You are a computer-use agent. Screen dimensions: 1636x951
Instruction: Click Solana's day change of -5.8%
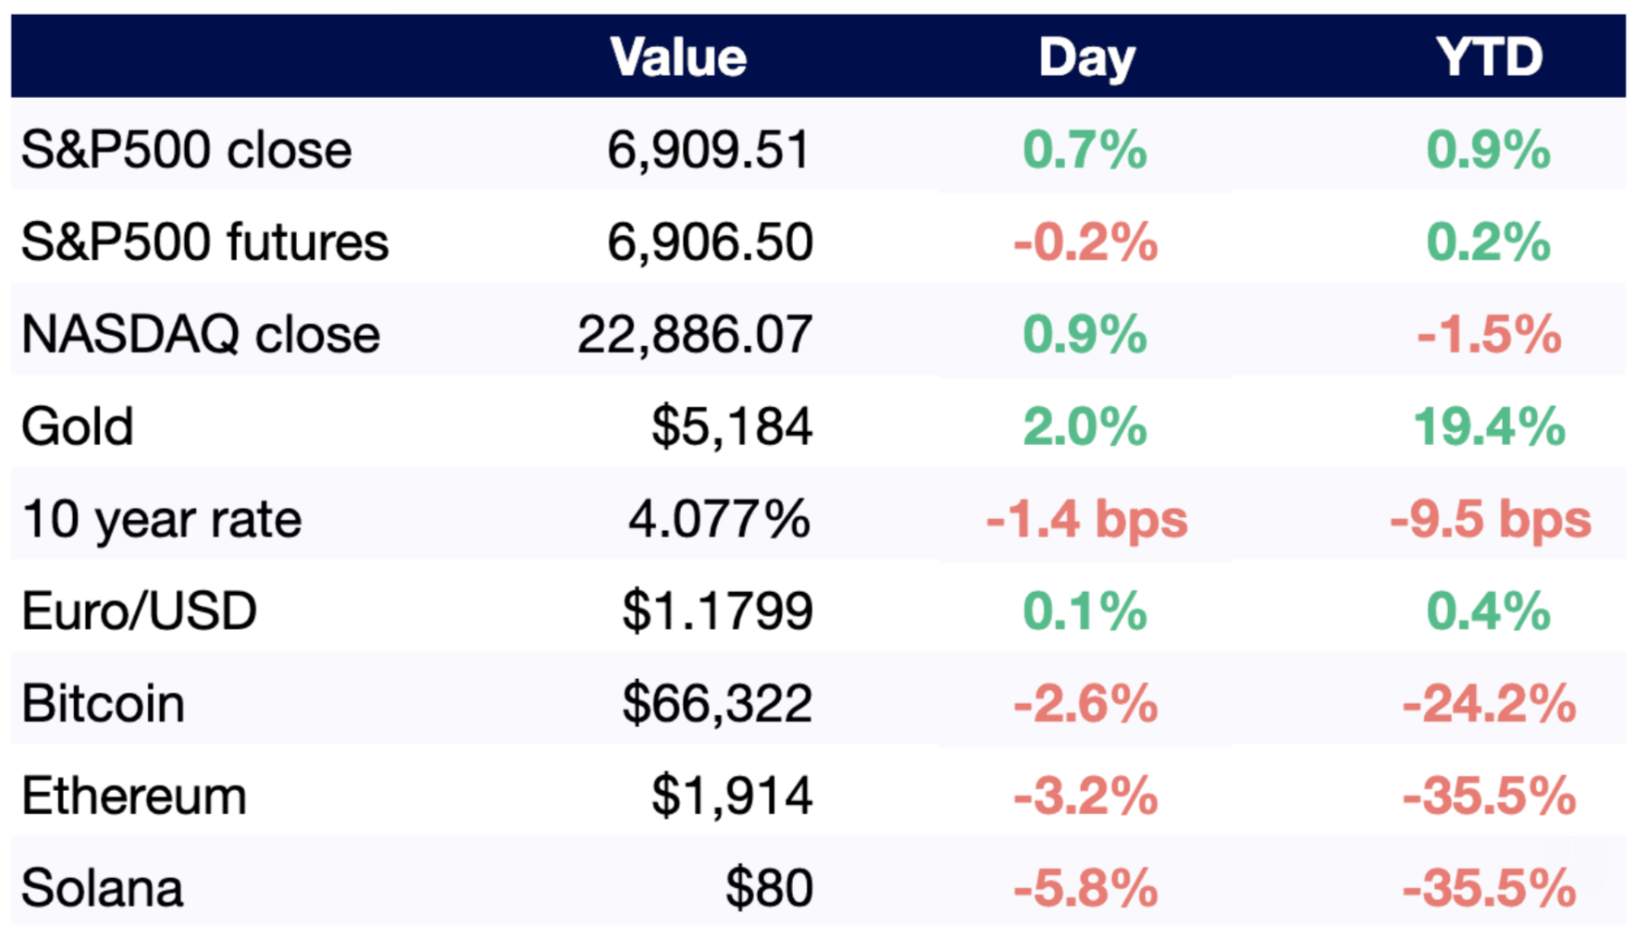tap(1085, 888)
